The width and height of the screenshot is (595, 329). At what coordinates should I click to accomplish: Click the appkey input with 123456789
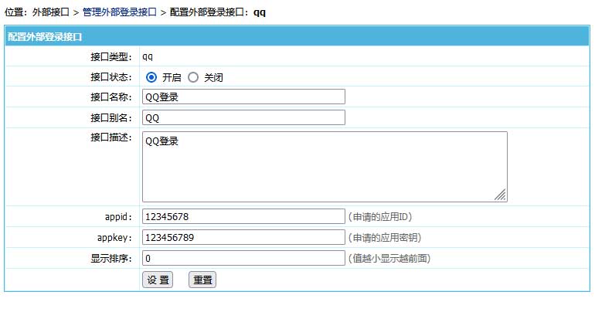pos(243,237)
